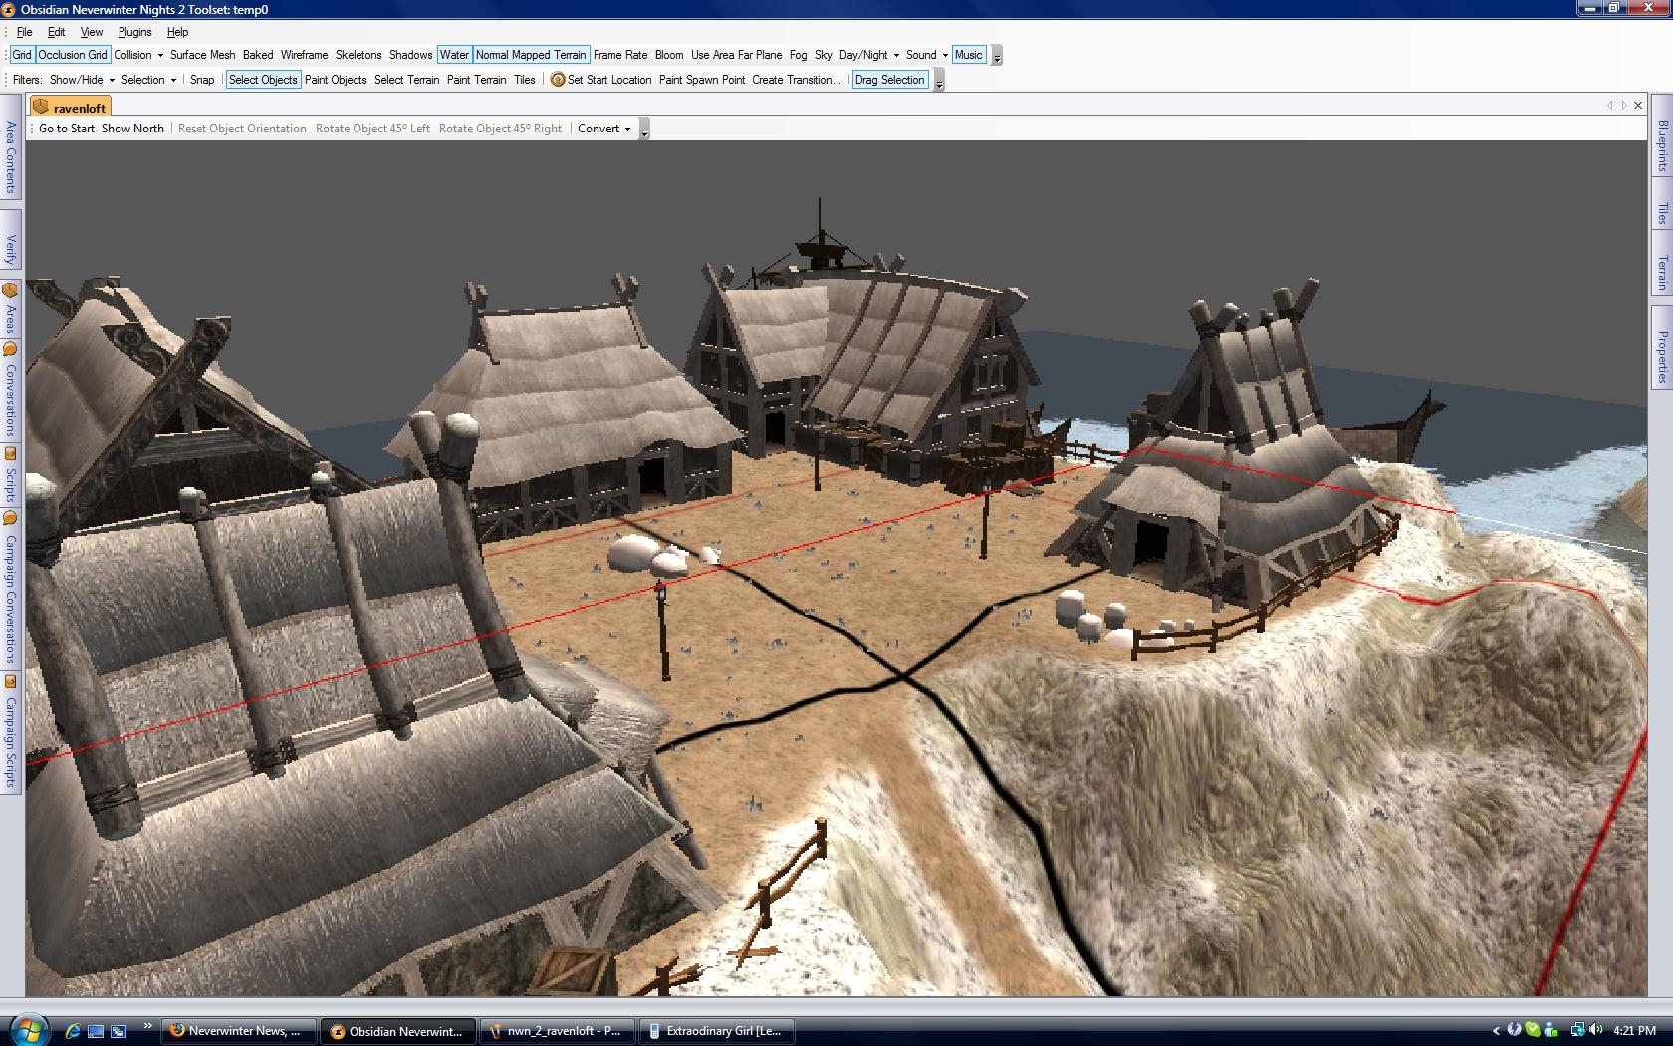1673x1046 pixels.
Task: Click the Internet Explorer quick launch icon
Action: point(73,1031)
